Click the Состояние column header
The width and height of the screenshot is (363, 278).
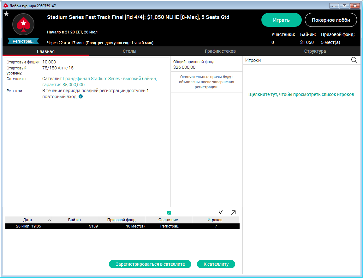[169, 220]
